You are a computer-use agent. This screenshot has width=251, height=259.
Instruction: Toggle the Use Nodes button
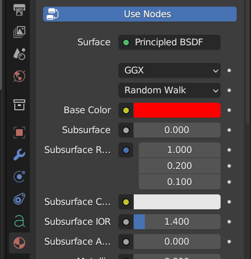pos(140,14)
